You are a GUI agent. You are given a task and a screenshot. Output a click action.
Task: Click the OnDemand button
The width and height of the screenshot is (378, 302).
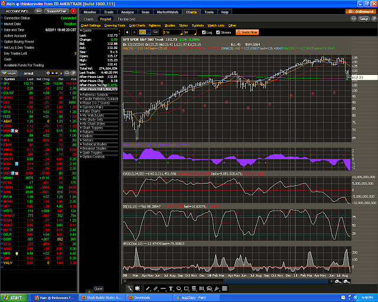[361, 11]
